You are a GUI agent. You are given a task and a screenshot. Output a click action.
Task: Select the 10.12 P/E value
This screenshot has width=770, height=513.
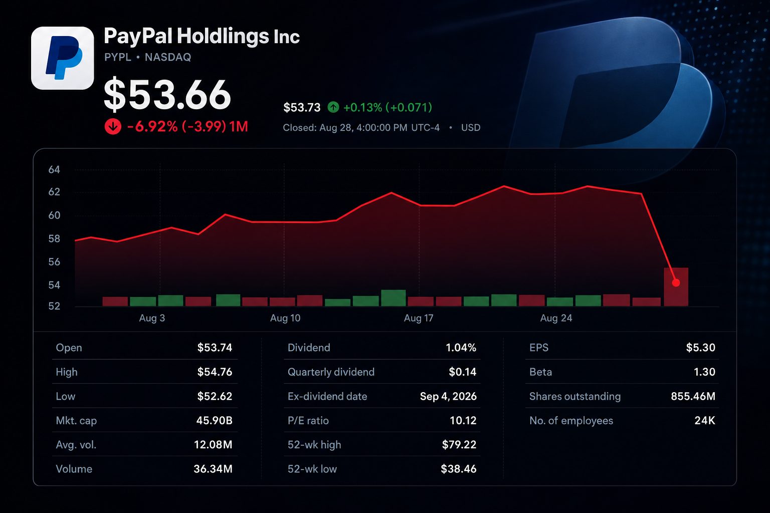[463, 421]
